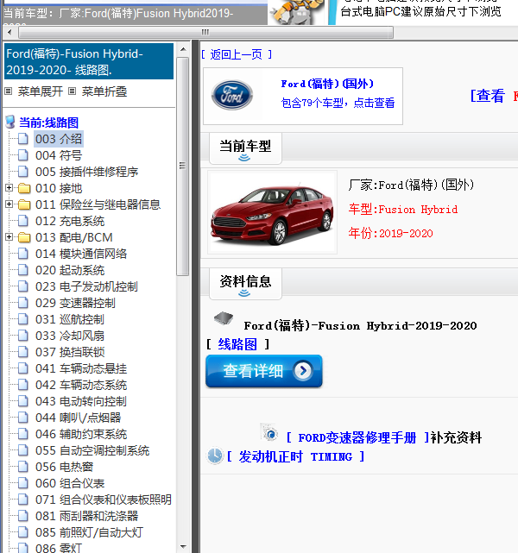The width and height of the screenshot is (518, 553).
Task: Click the page icon beside 081 雨刮器和洗涤器
Action: tap(23, 516)
